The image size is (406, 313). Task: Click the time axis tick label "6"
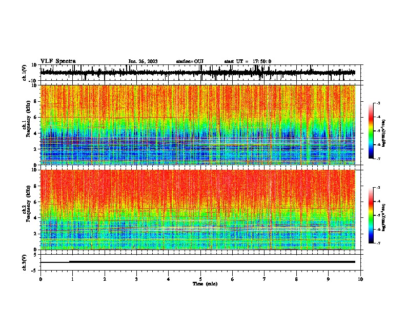tap(233, 279)
